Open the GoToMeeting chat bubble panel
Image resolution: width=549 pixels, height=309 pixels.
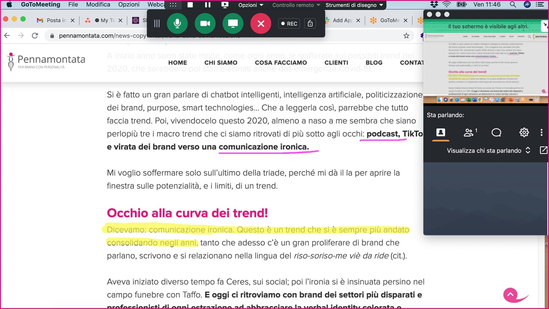(x=497, y=132)
